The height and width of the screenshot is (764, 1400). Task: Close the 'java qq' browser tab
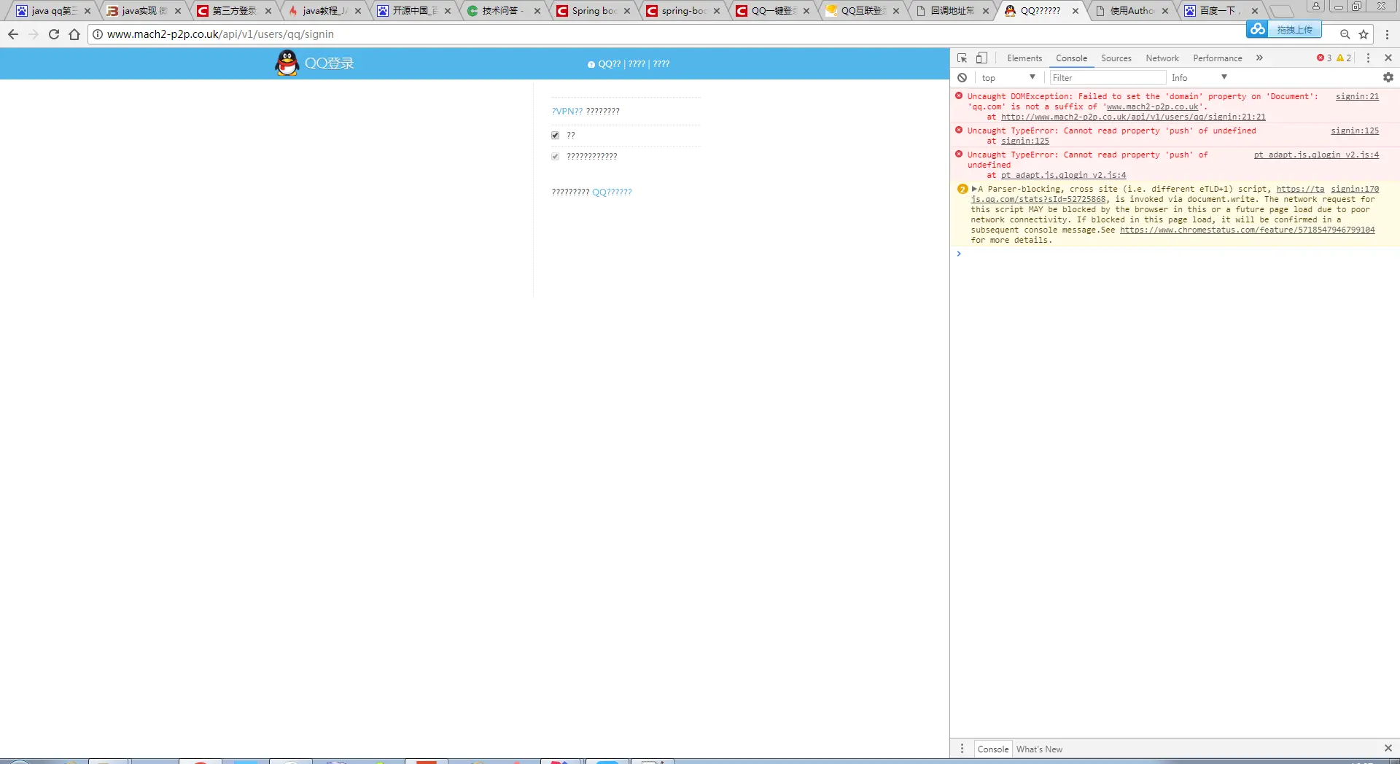tap(87, 11)
